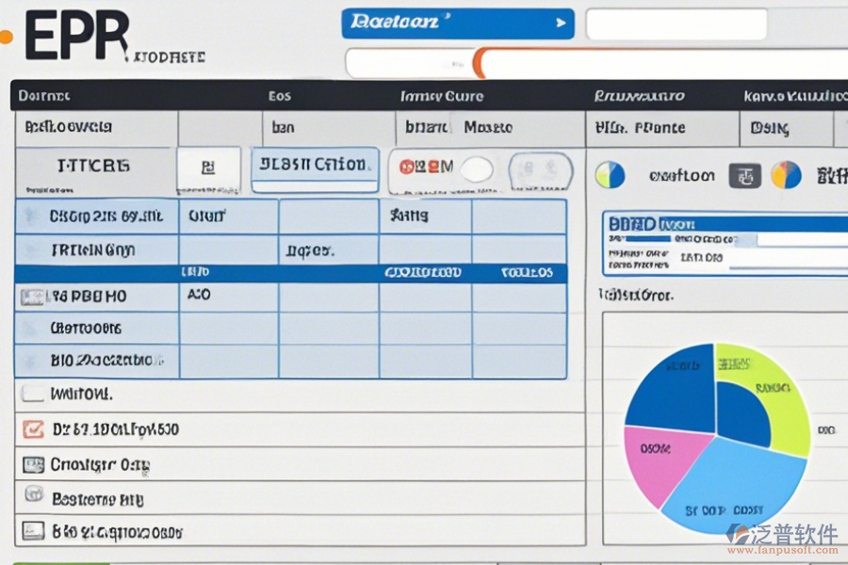Open the Karvo menu at the bar's right end
The height and width of the screenshot is (565, 848).
[795, 96]
